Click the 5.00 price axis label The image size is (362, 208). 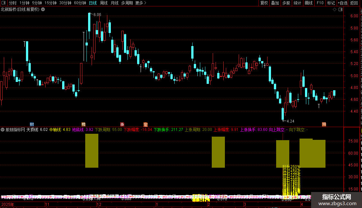tap(354, 76)
